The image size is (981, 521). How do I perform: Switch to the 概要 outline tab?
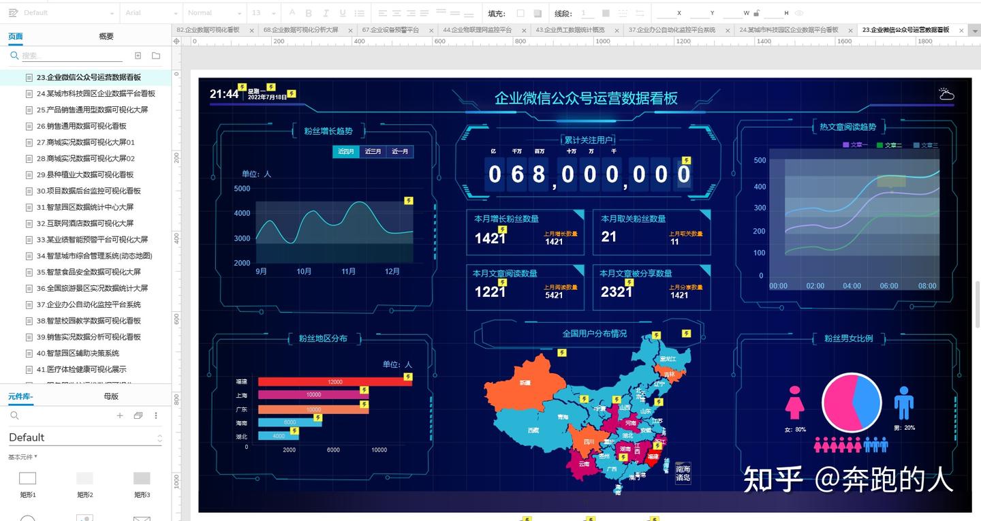pos(106,36)
